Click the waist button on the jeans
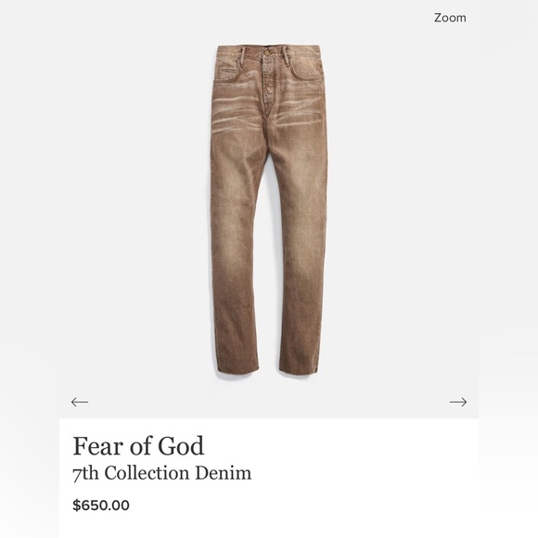Screen dimensions: 538x538 268,52
